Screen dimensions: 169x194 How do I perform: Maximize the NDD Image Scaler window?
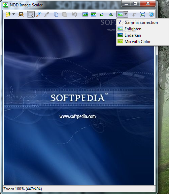pos(135,3)
